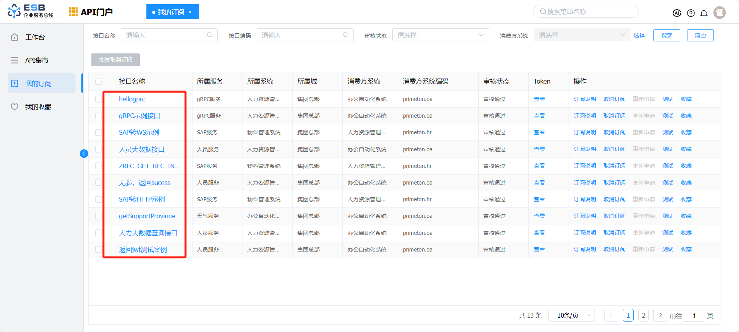Toggle the select-all checkbox in table header

(x=99, y=82)
